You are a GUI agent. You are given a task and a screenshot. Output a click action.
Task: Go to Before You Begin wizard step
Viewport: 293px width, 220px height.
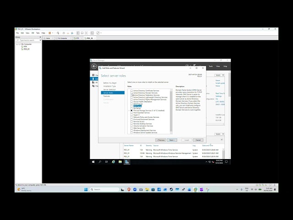tap(110, 83)
